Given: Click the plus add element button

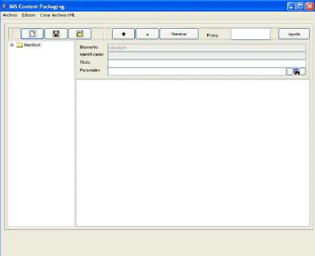Looking at the screenshot, I should point(124,34).
